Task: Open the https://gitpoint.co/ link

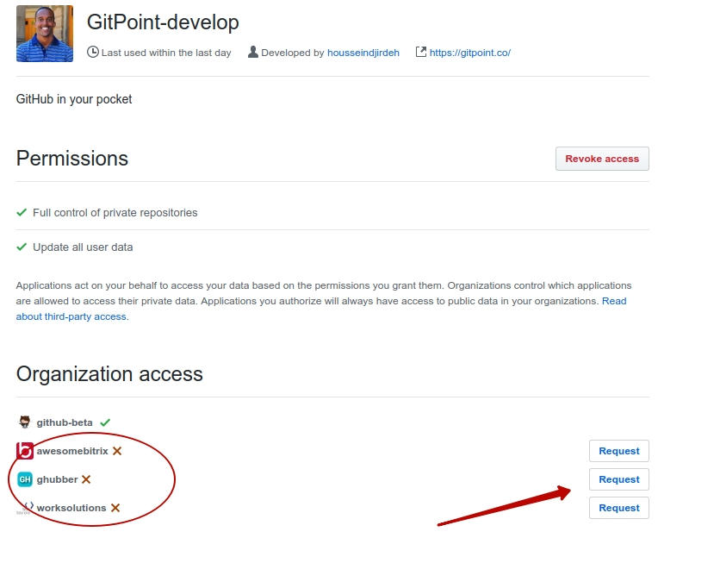Action: click(x=469, y=53)
